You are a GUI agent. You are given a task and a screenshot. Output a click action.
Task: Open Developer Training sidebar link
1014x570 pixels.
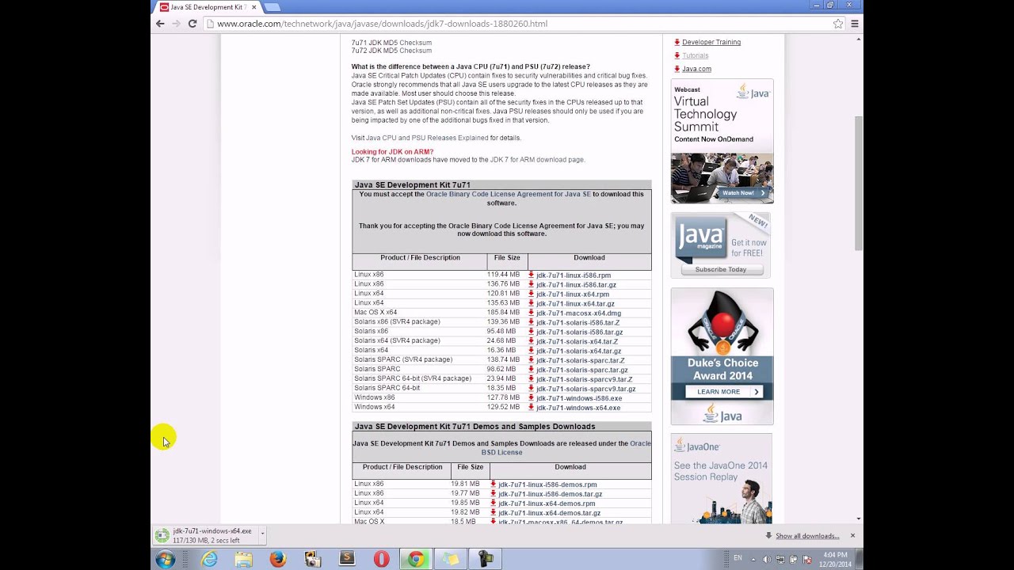pos(711,42)
